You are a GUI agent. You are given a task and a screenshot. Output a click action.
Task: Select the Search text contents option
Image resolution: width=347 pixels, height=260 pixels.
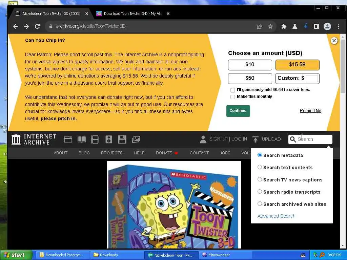pyautogui.click(x=260, y=167)
